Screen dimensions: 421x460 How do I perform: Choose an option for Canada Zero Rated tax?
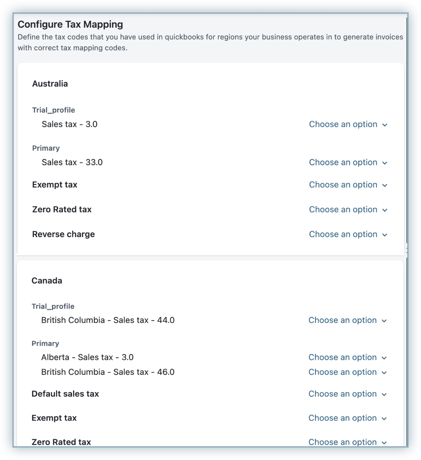[x=347, y=442]
